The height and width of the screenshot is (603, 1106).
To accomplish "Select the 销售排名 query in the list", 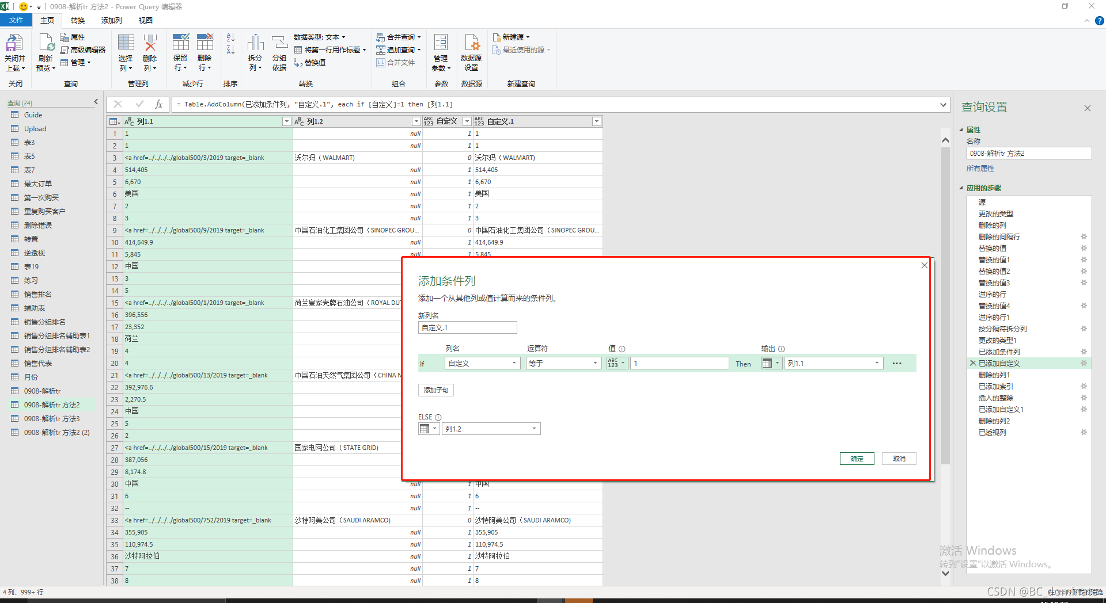I will [x=38, y=295].
